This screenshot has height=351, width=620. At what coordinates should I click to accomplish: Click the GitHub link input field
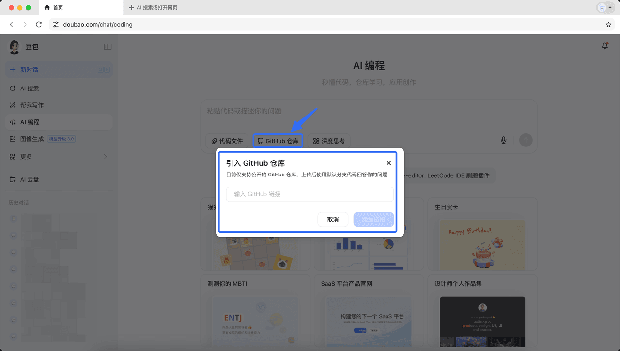(x=310, y=194)
